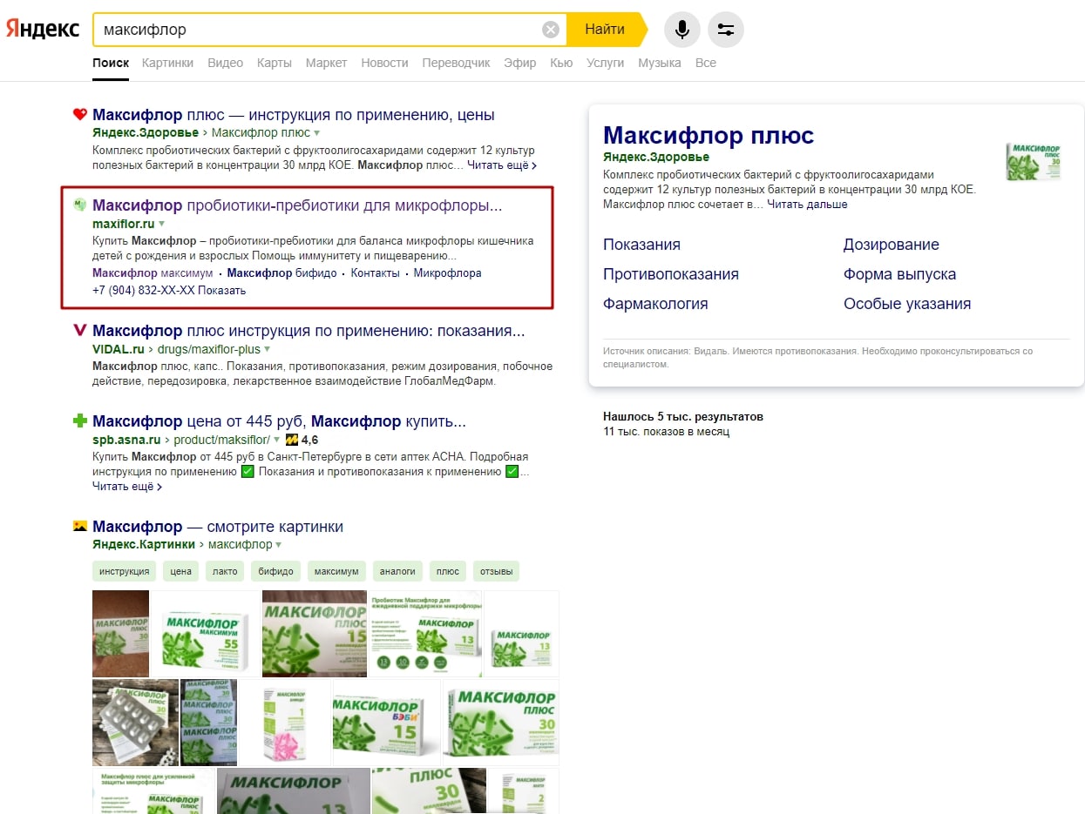Viewport: 1085px width, 814px height.
Task: Select the максимум image filter tag
Action: pos(336,572)
